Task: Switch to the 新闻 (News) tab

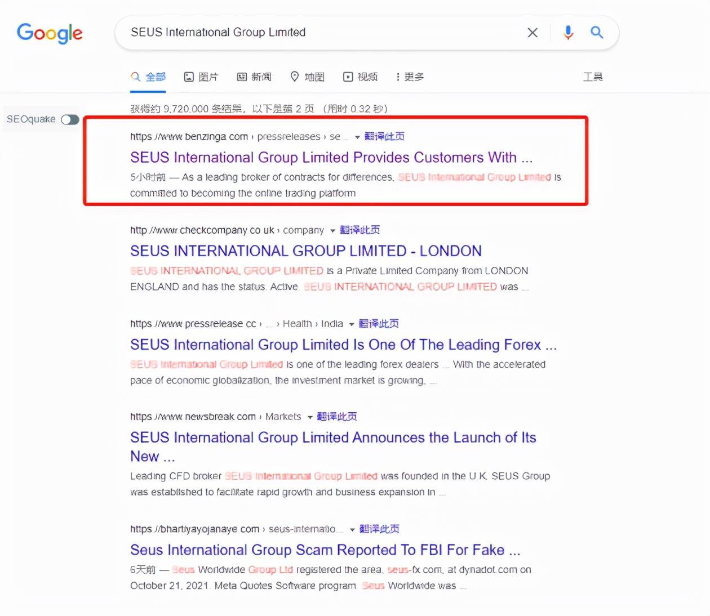Action: 254,77
